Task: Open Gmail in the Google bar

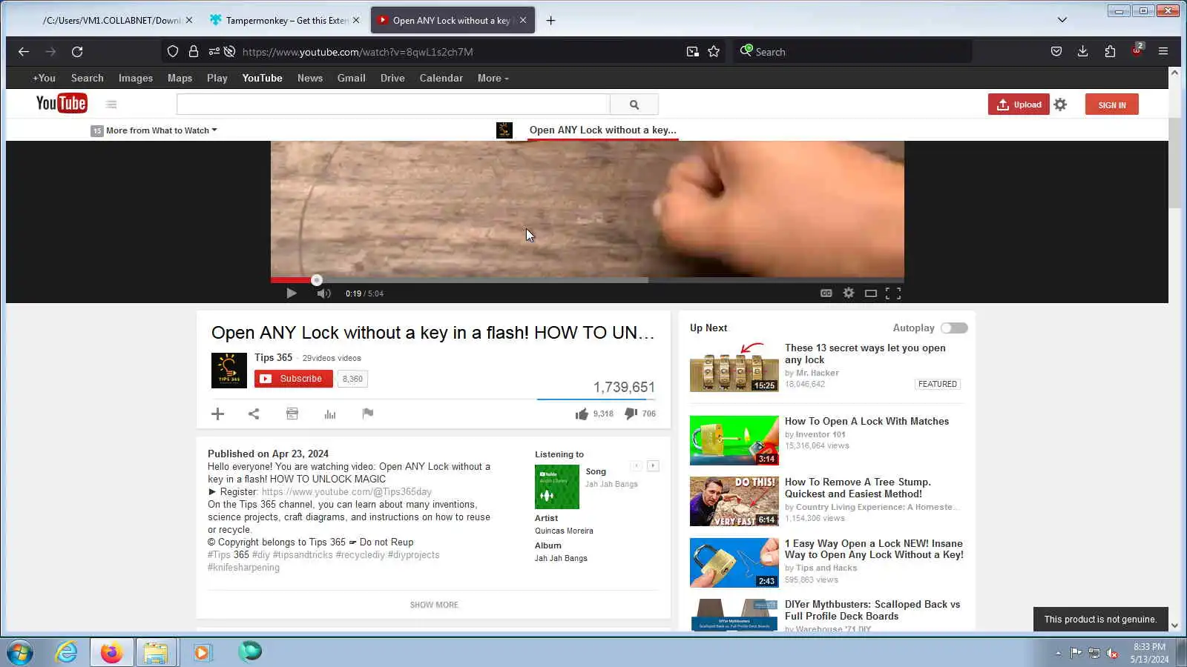Action: pos(351,78)
